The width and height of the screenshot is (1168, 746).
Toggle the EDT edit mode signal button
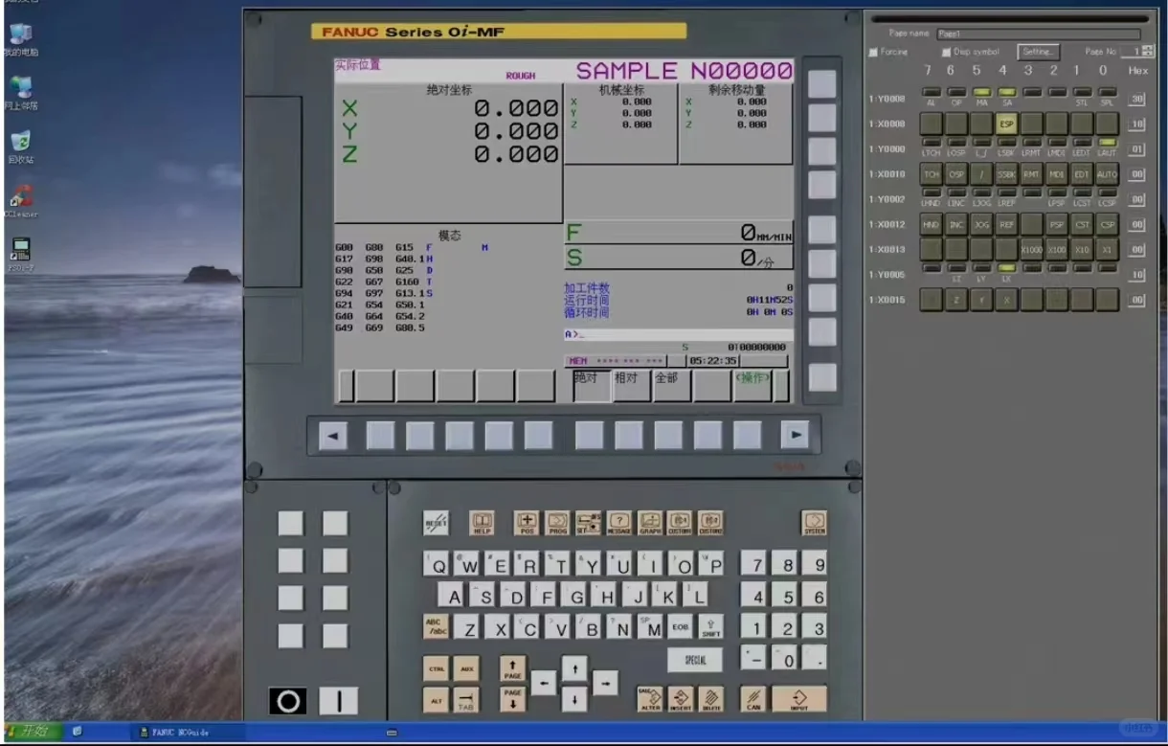[1082, 174]
